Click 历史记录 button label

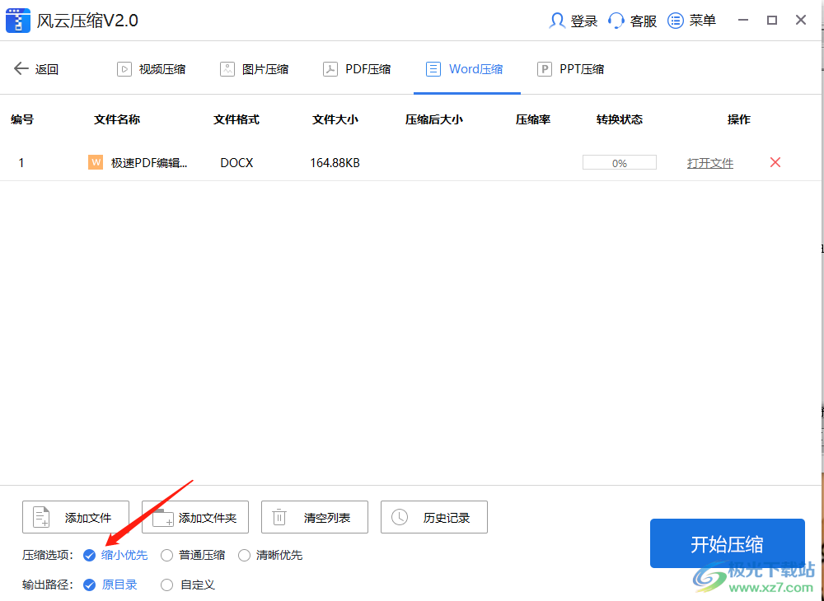446,518
